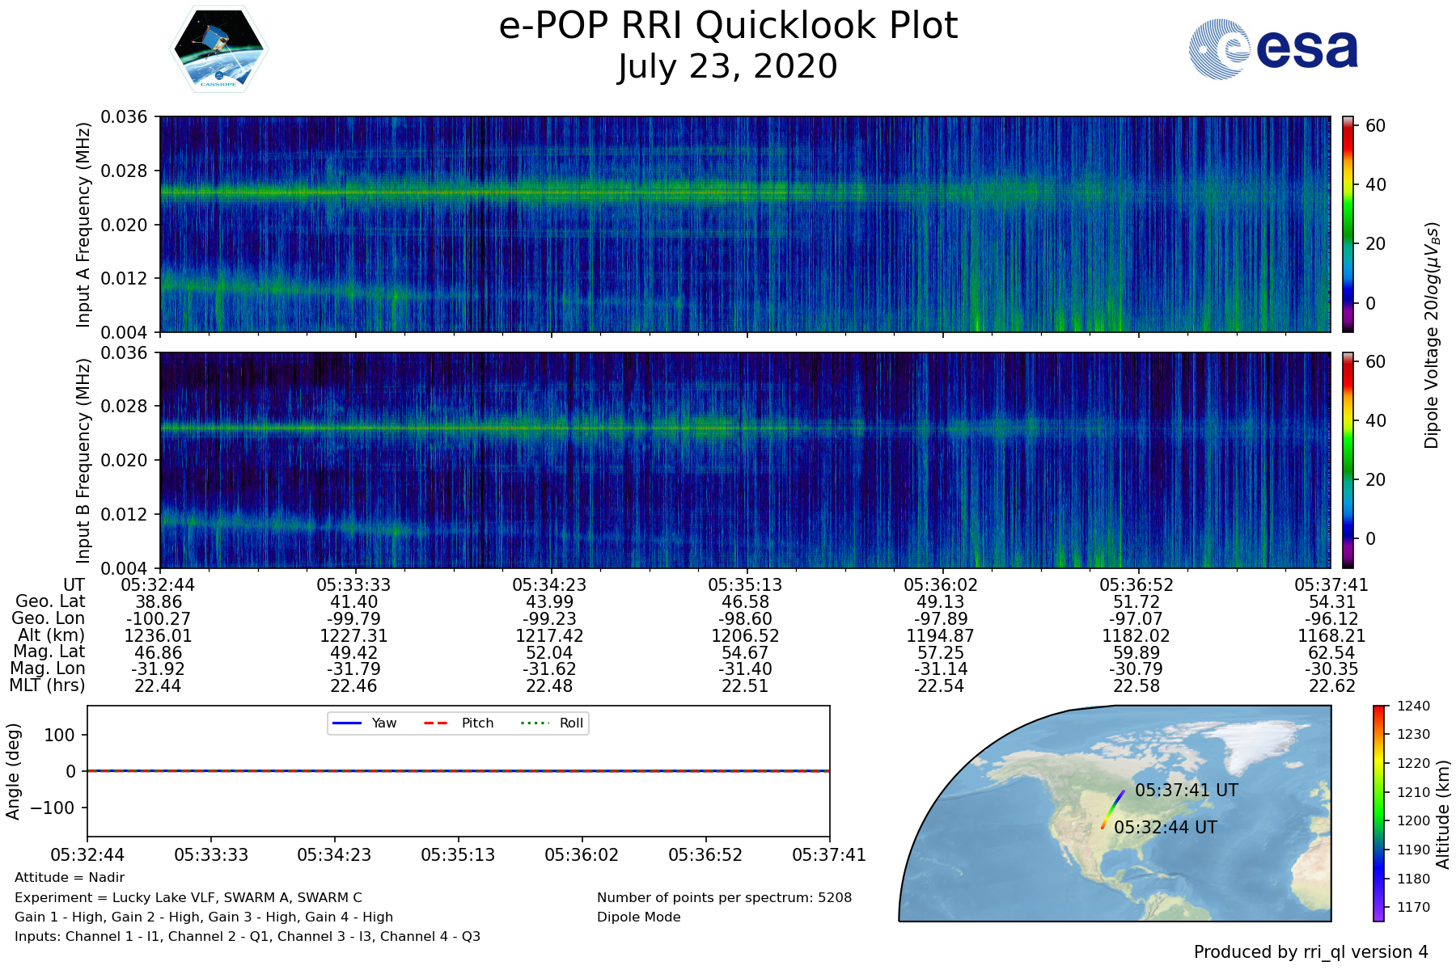
Task: Click the ESA logo
Action: coord(1273,49)
